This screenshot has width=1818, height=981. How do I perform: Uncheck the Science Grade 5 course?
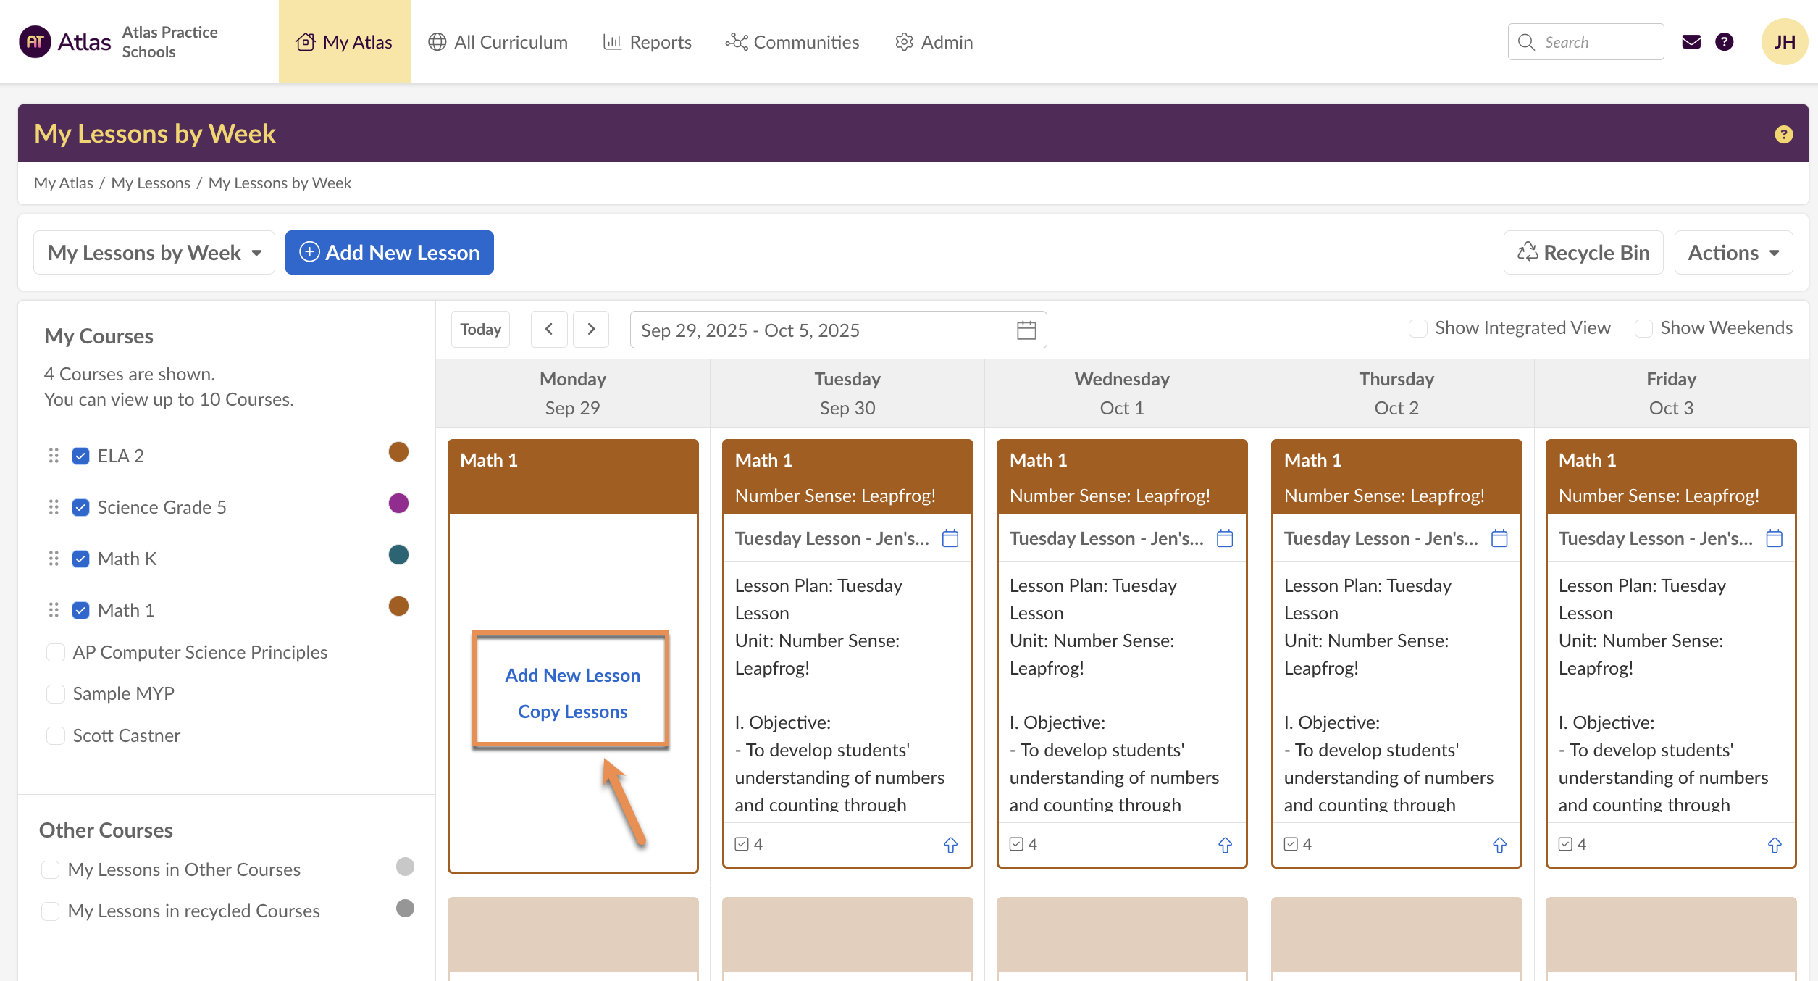pyautogui.click(x=80, y=507)
